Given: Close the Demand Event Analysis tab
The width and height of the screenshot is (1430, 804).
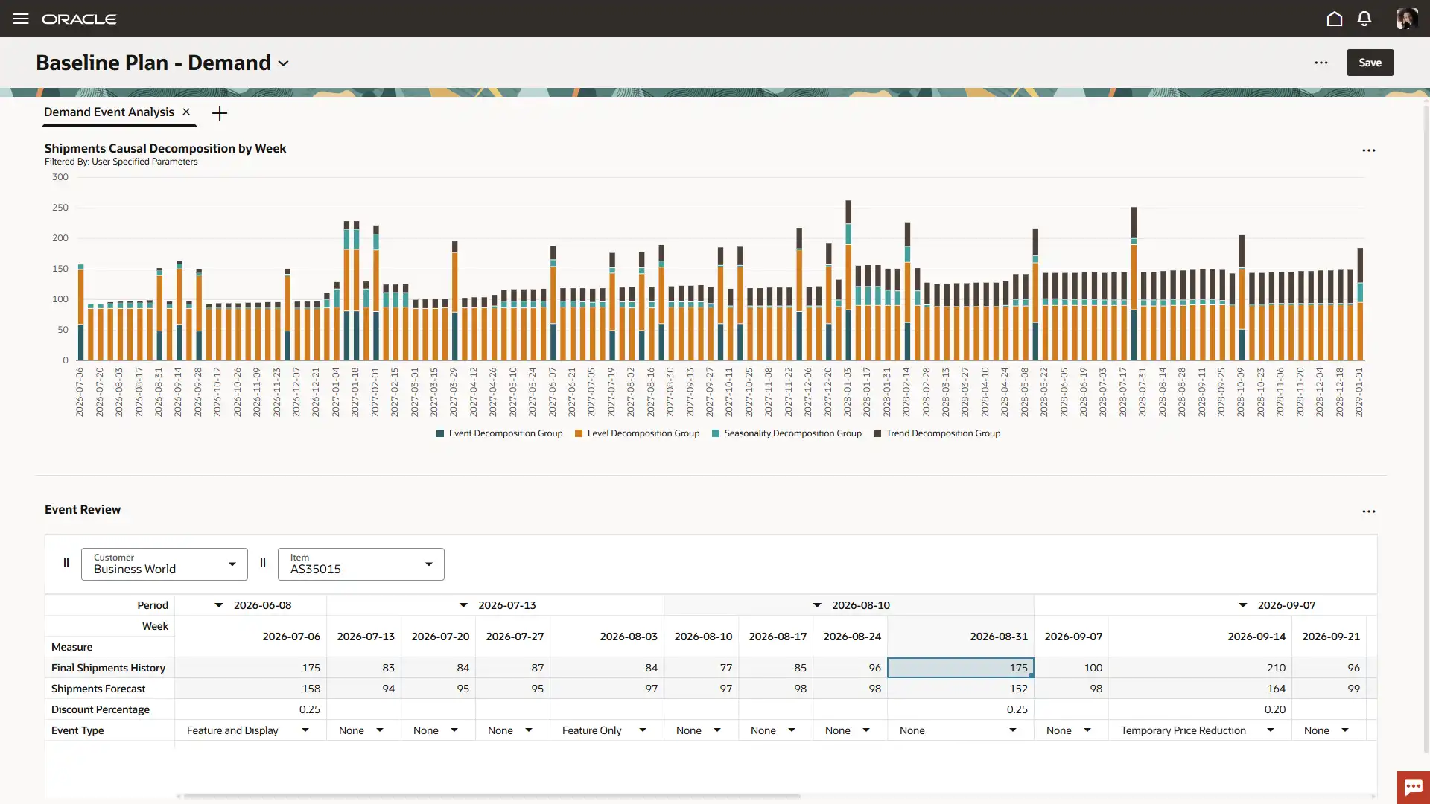Looking at the screenshot, I should pos(186,112).
